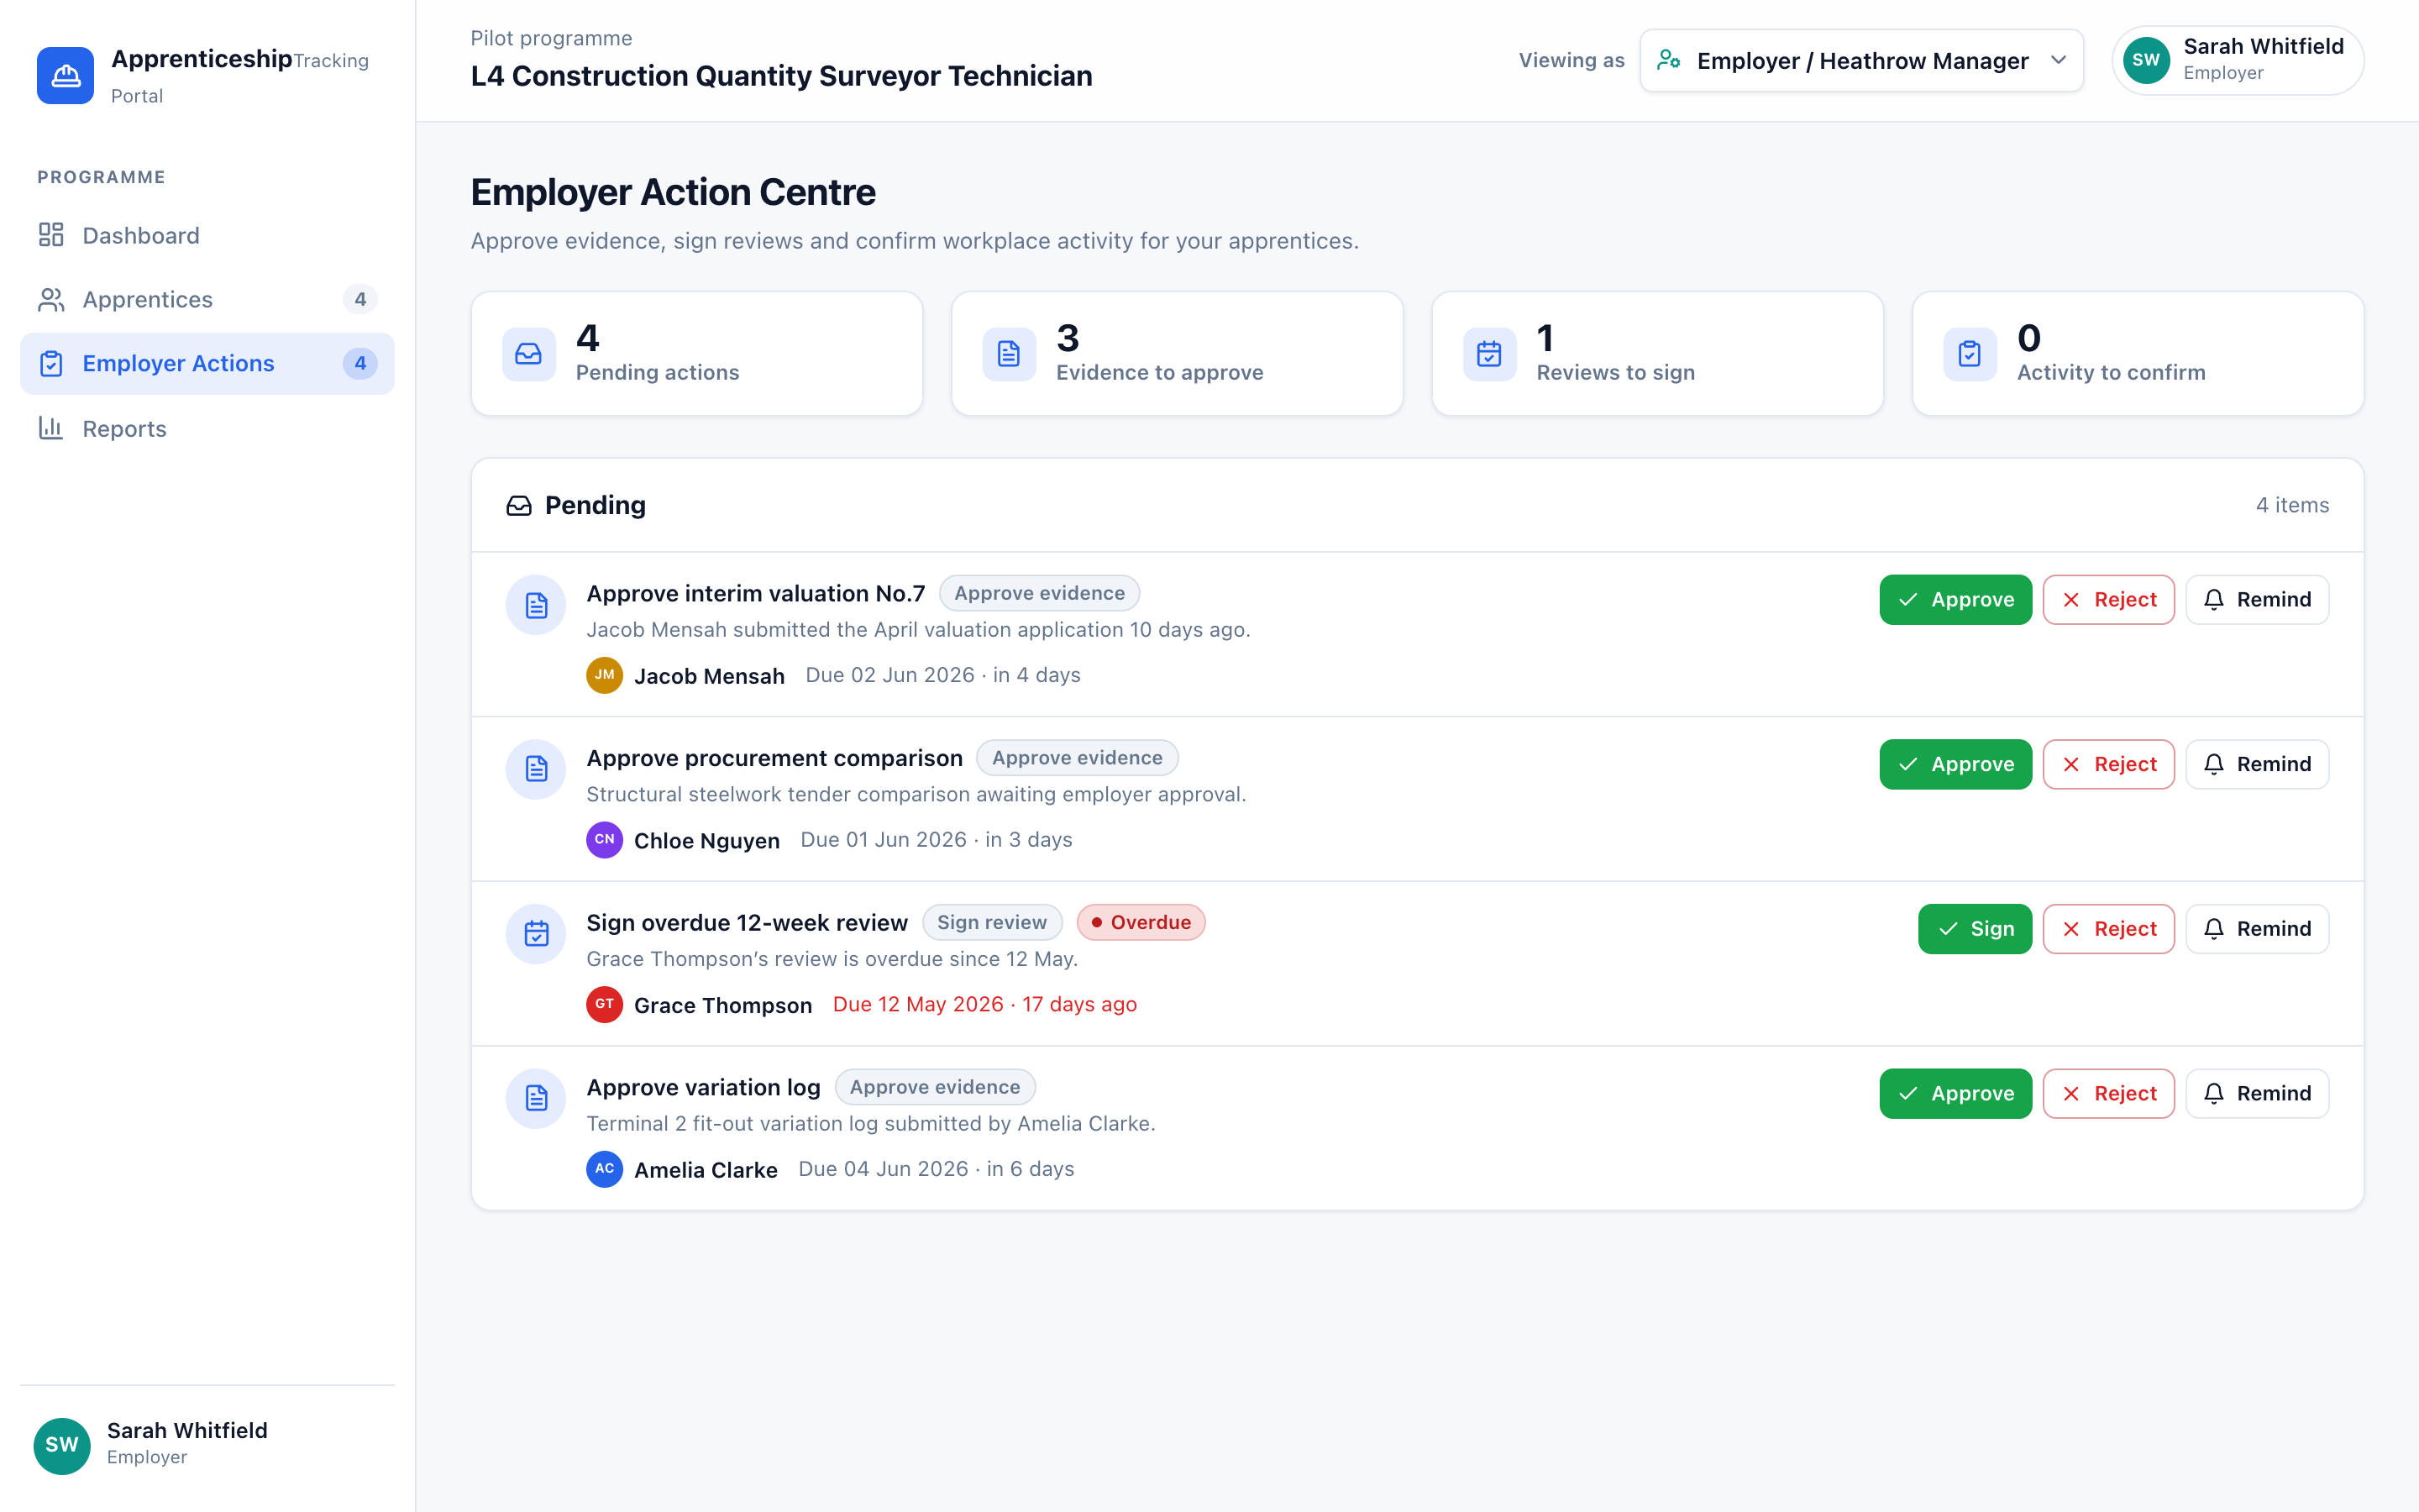The height and width of the screenshot is (1512, 2419).
Task: Reject the procurement comparison
Action: (x=2108, y=764)
